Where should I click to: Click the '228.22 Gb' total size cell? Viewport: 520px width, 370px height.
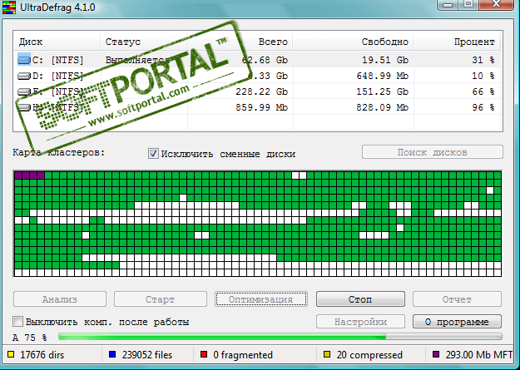coord(261,91)
